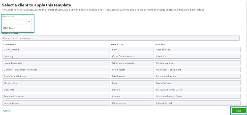Select the Furniture and Fixtures name field
Viewport: 247px width, 115px height.
tap(56, 76)
